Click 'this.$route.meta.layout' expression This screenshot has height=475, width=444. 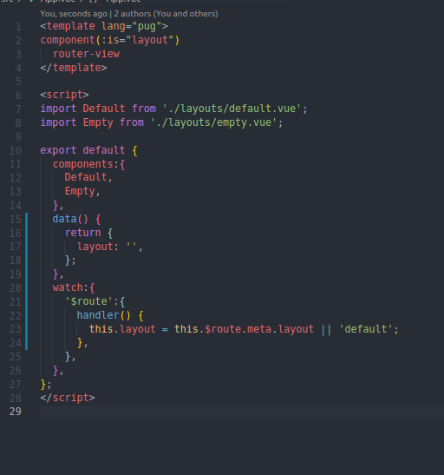click(x=244, y=329)
